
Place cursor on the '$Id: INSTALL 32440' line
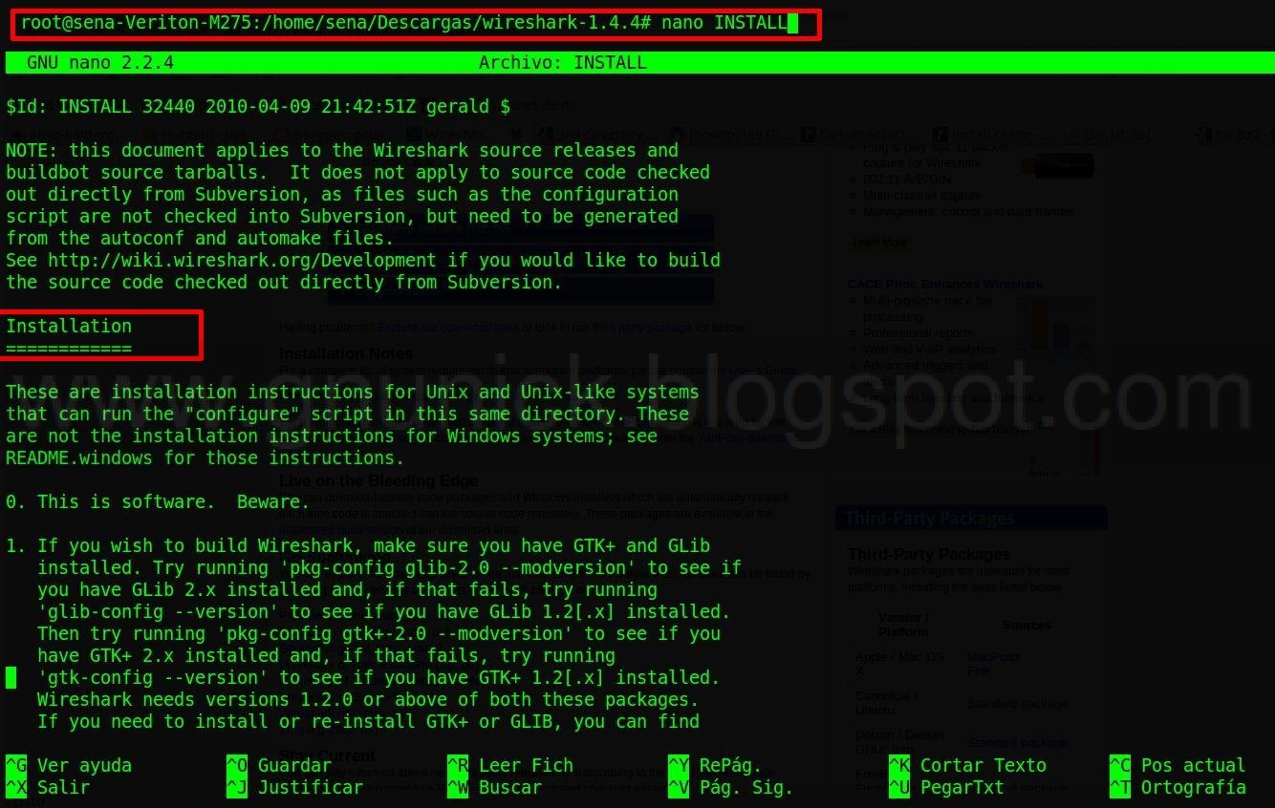coord(258,106)
